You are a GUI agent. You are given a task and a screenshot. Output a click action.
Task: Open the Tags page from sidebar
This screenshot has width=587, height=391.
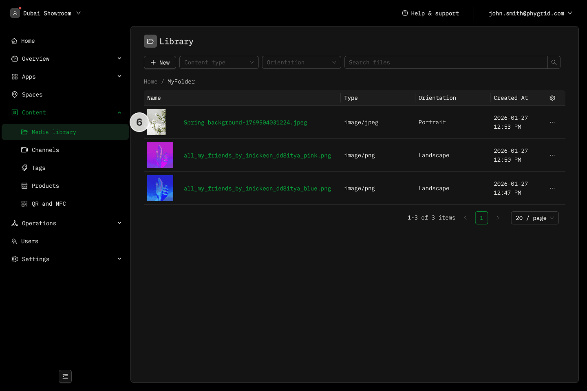tap(38, 168)
